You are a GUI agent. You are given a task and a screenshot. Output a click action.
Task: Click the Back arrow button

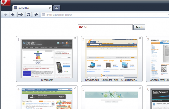6,15
